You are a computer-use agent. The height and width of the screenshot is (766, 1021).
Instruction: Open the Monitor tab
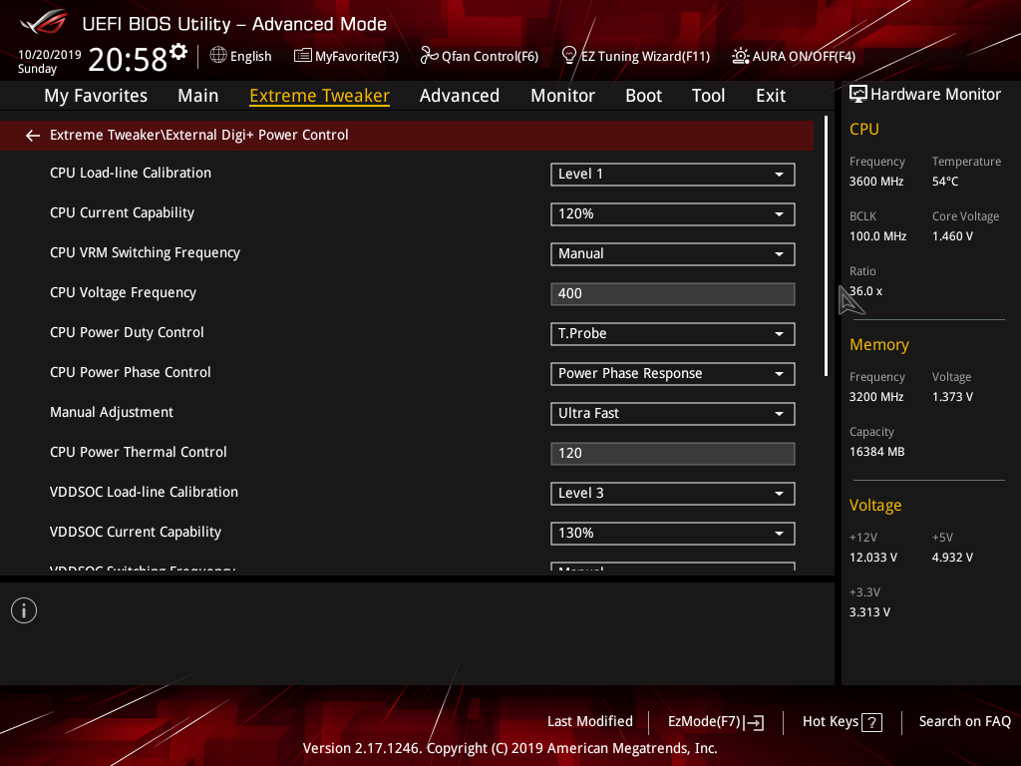click(562, 96)
